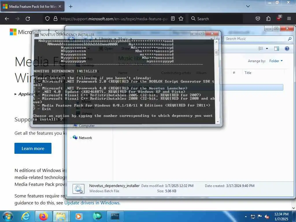The height and width of the screenshot is (222, 296).
Task: Click the tracking protection shield icon
Action: [x=47, y=18]
